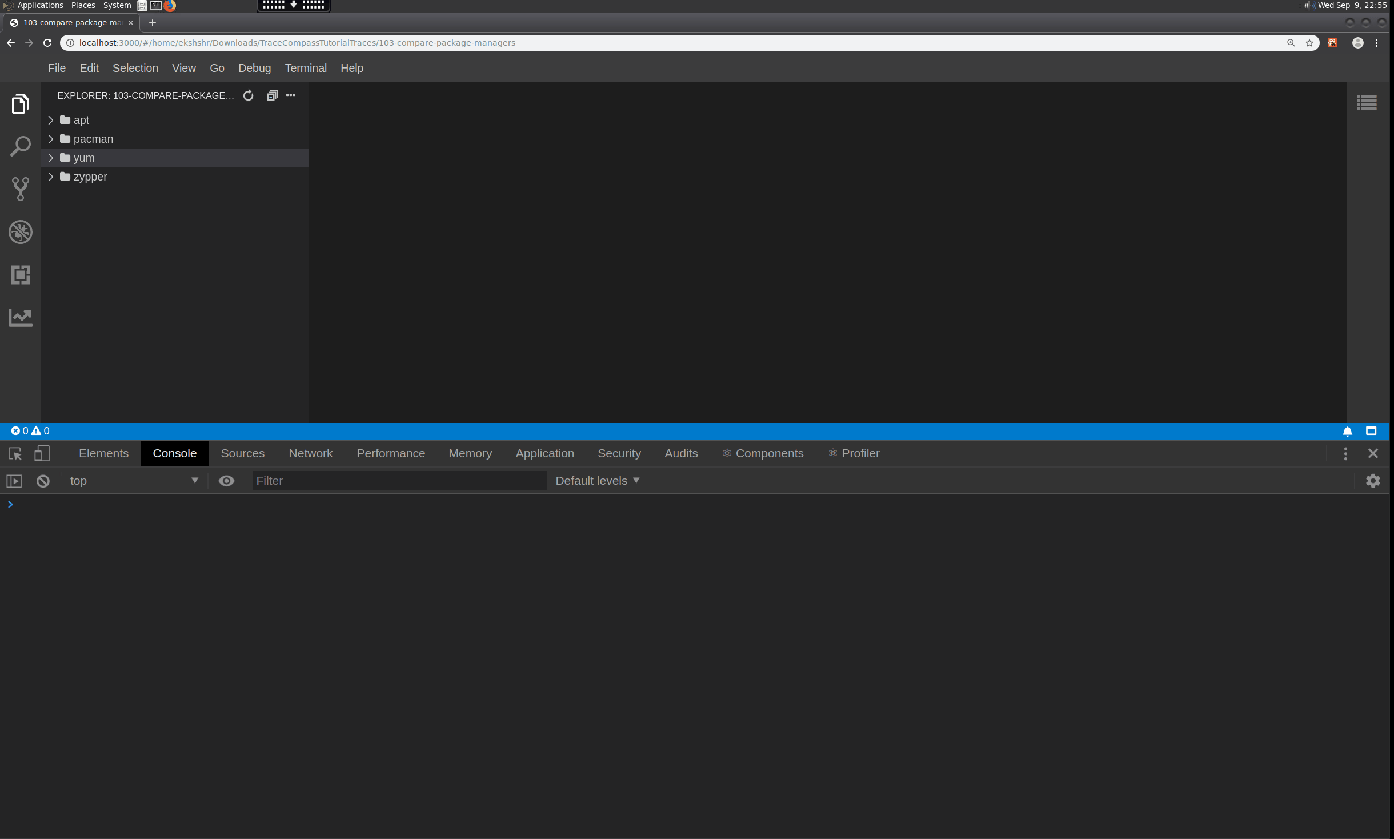This screenshot has height=839, width=1394.
Task: Open the Search view in activity bar
Action: 21,146
